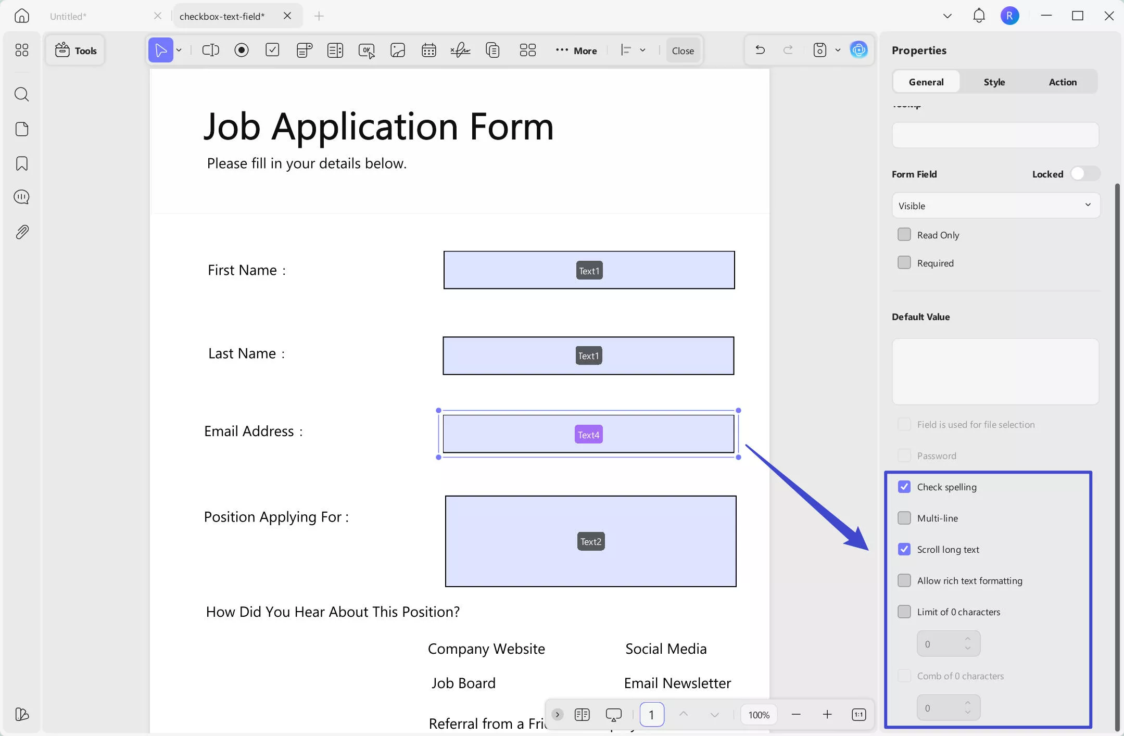Viewport: 1124px width, 736px height.
Task: Click the Default Value text area
Action: [x=995, y=372]
